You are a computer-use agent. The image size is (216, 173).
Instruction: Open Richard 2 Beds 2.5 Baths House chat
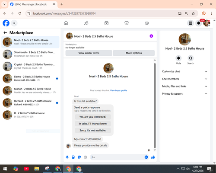[30, 103]
